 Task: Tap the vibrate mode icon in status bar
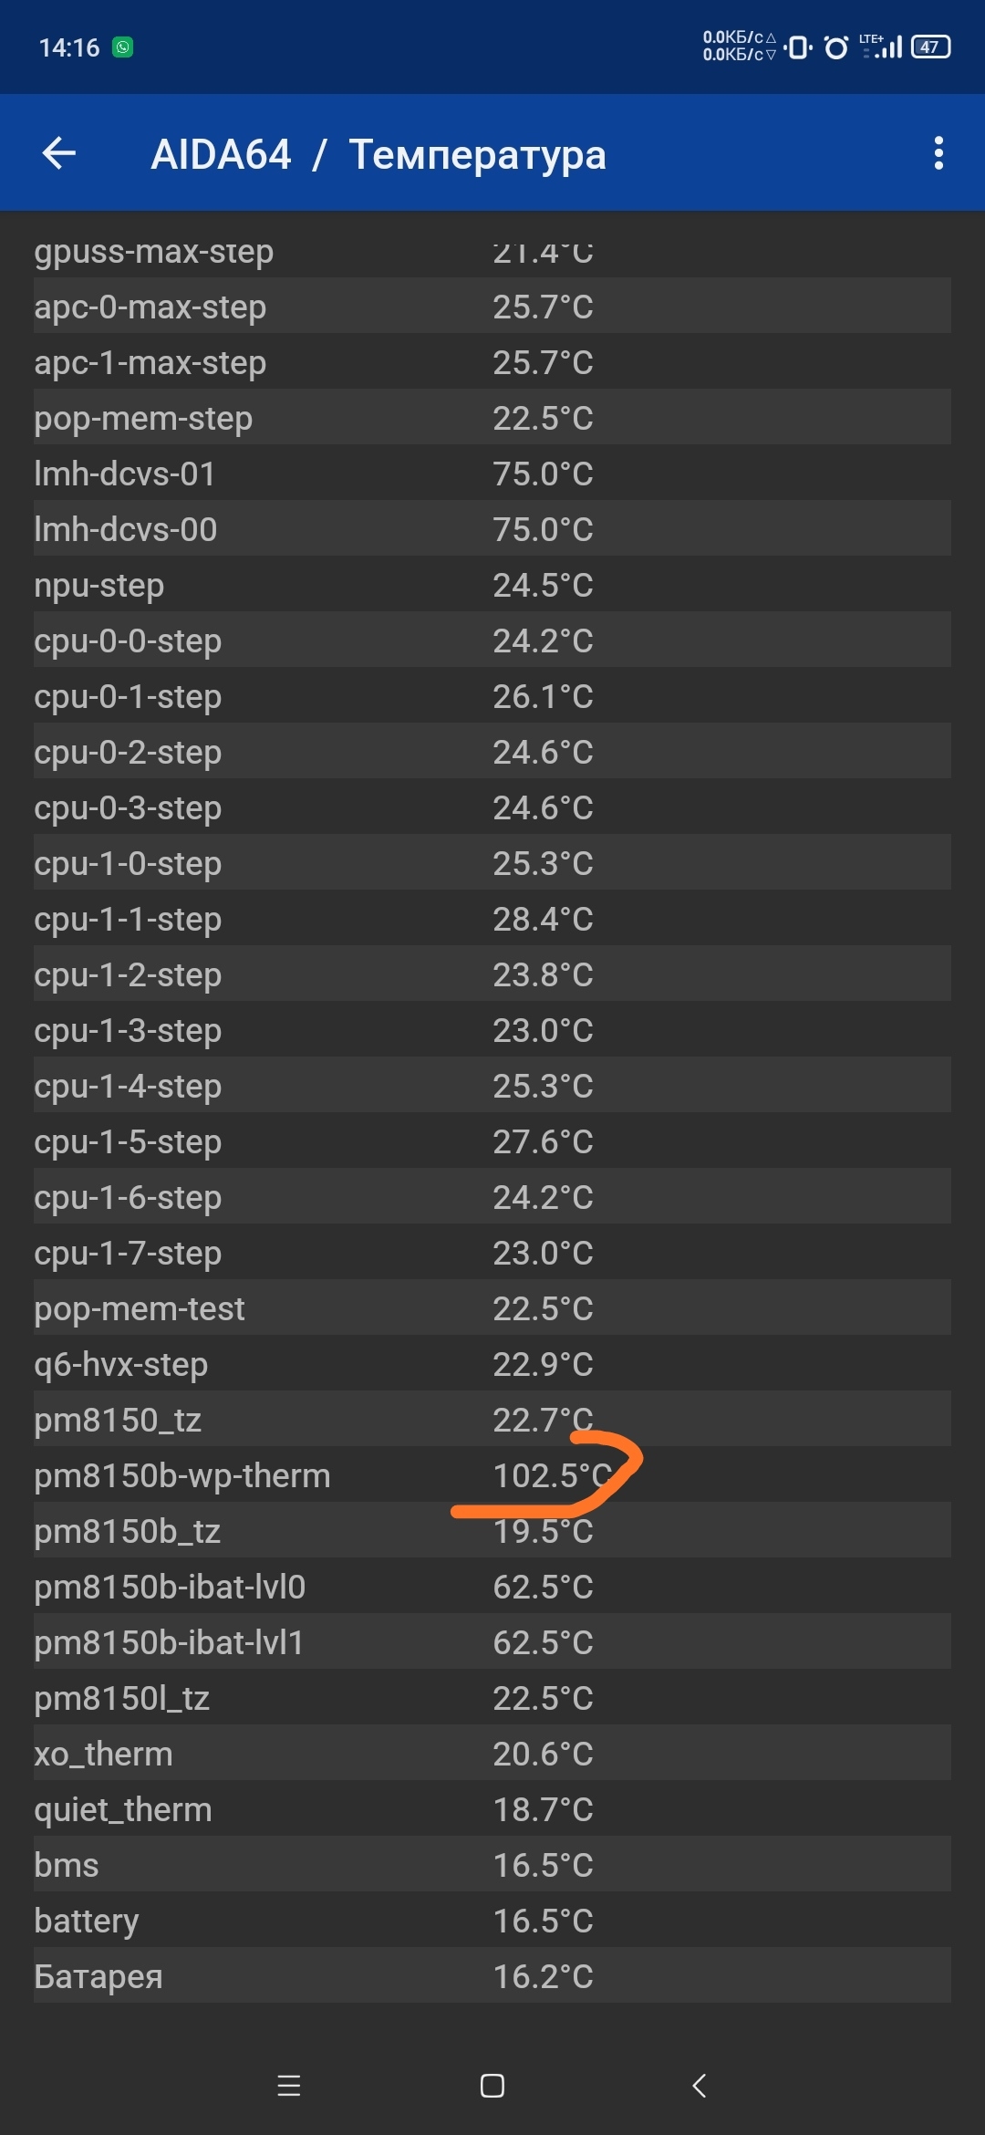[x=798, y=47]
